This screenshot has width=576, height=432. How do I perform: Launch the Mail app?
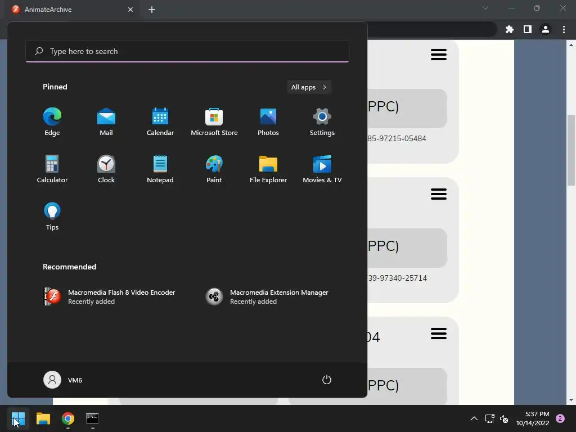point(106,122)
